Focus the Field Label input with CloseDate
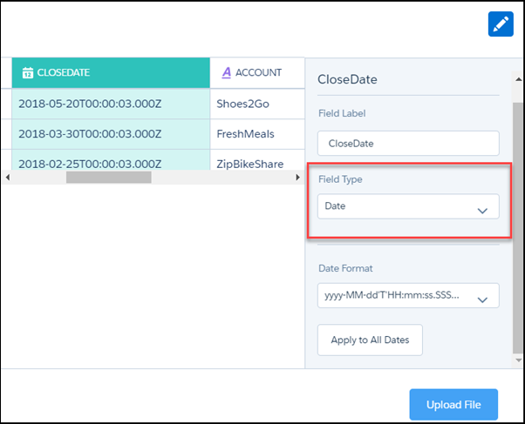The height and width of the screenshot is (424, 525). 408,144
